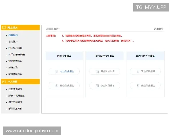
Task: Click the form icon in 港澳台外考生 综合阶段报名
Action: click(97, 86)
